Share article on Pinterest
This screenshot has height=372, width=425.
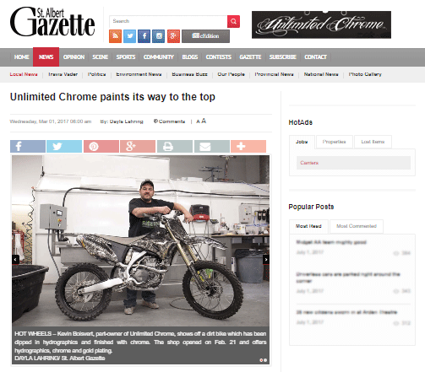coord(101,146)
